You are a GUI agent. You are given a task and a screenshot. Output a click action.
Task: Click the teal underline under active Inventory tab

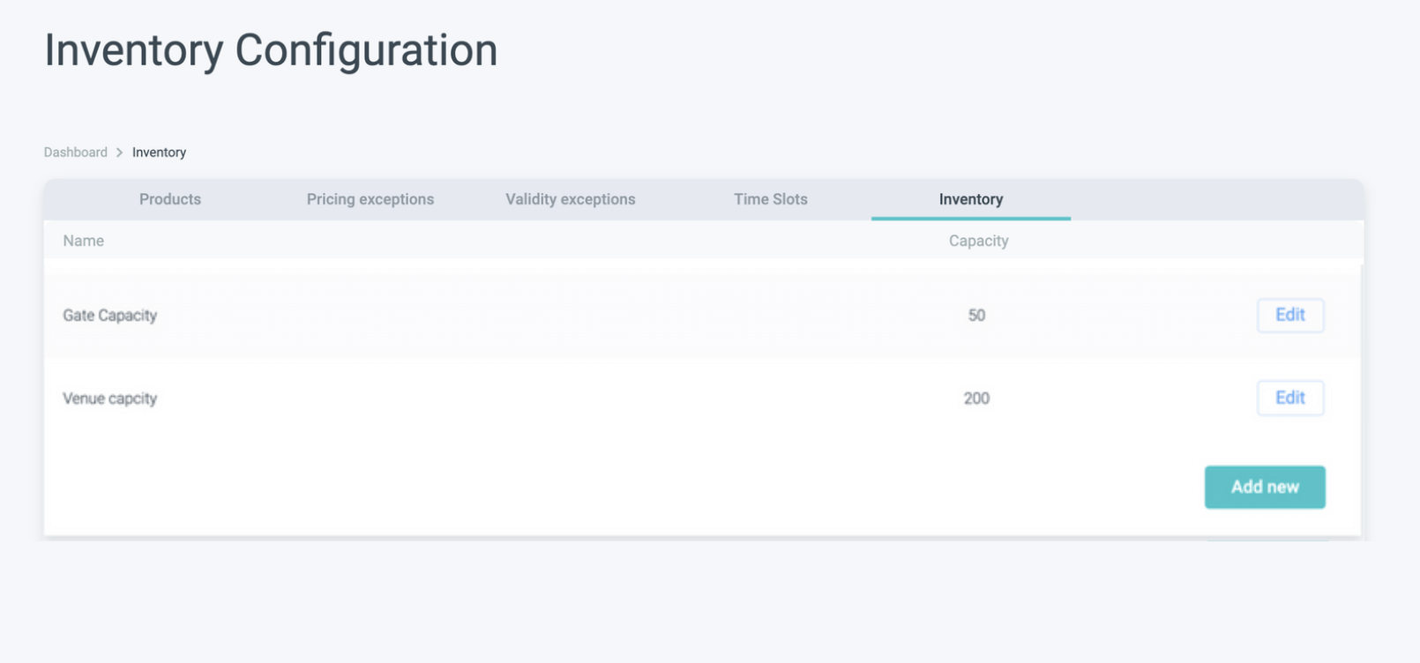coord(970,218)
